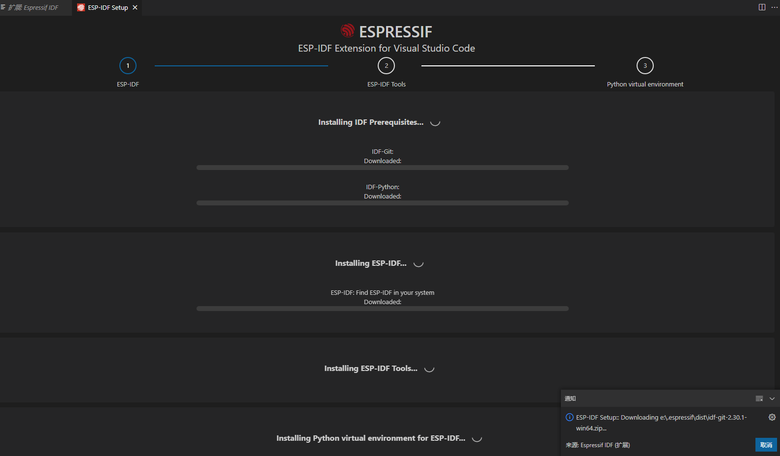
Task: Click the 'Installing IDF Prerequisites...' heading
Action: click(x=371, y=122)
